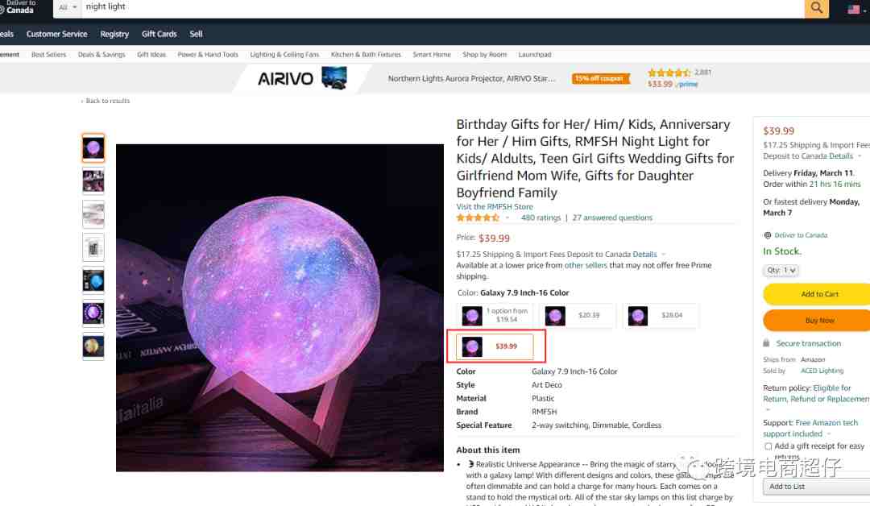Click the orange search magnifier icon
870x506 pixels.
(x=816, y=8)
